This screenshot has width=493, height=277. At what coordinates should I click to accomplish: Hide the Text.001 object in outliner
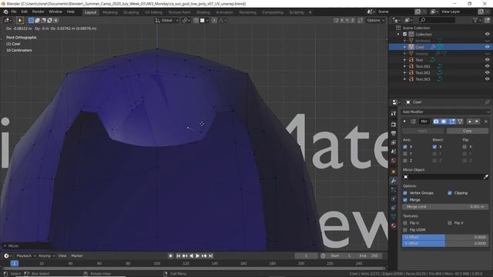tap(487, 66)
